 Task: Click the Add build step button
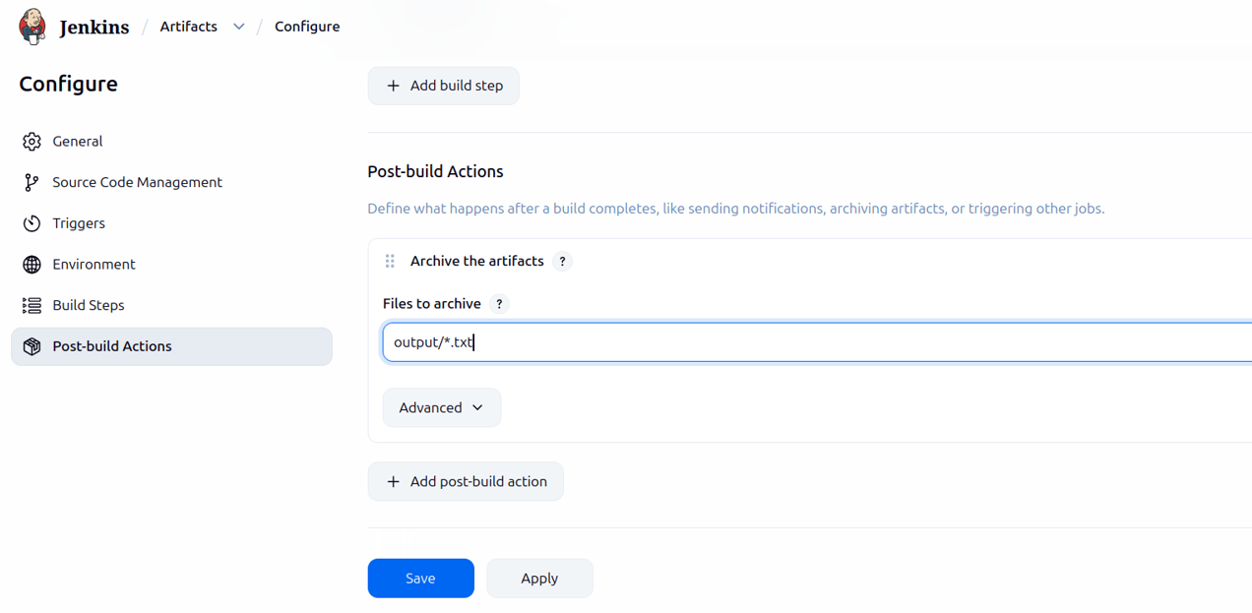point(443,86)
